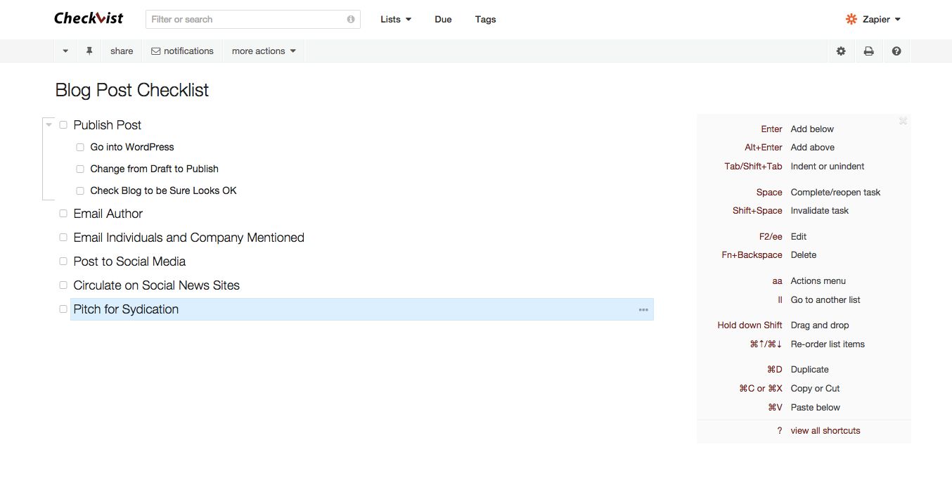Select the Post to Social Media text
This screenshot has width=952, height=497.
[130, 262]
